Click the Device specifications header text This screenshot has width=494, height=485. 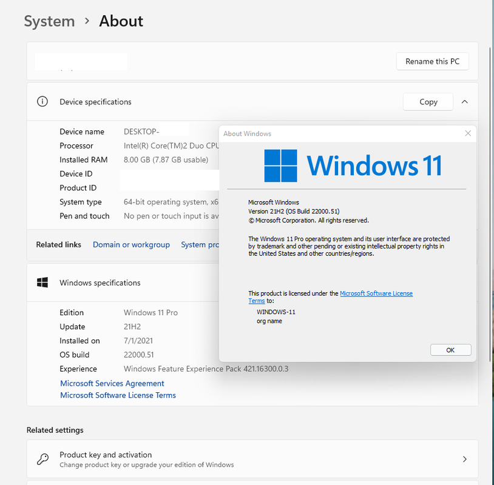click(95, 102)
